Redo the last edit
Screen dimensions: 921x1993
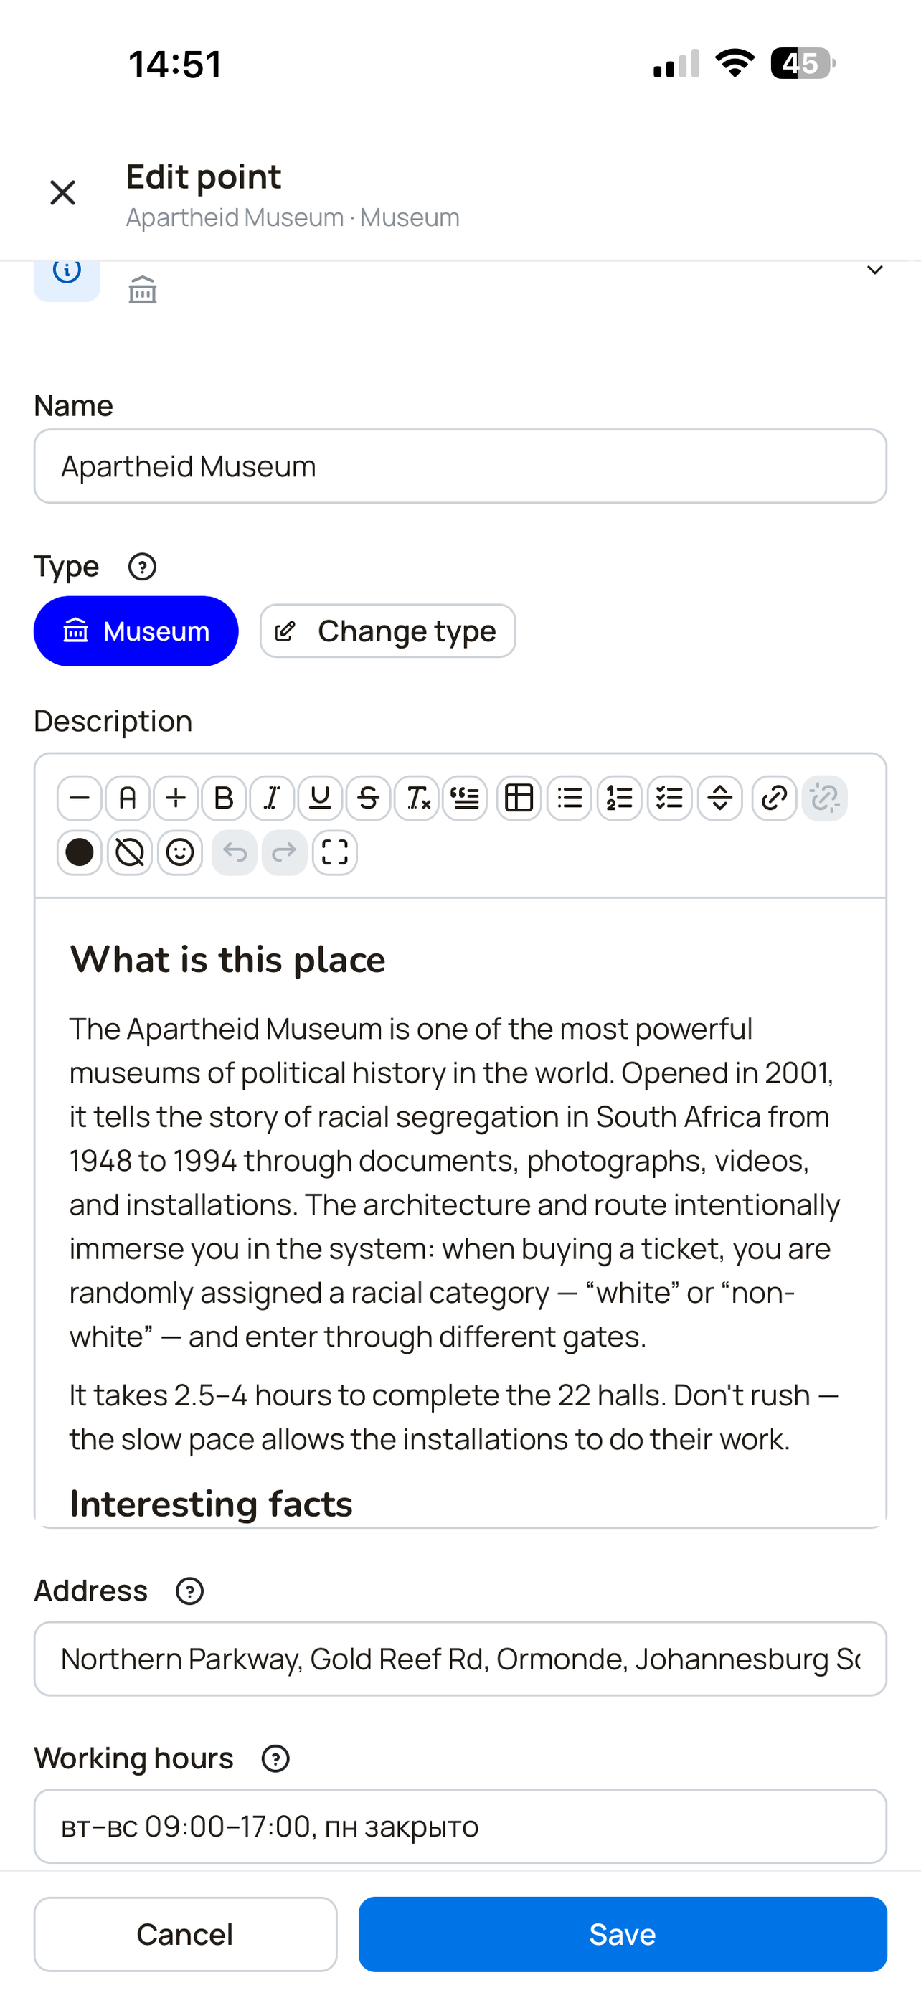tap(285, 853)
